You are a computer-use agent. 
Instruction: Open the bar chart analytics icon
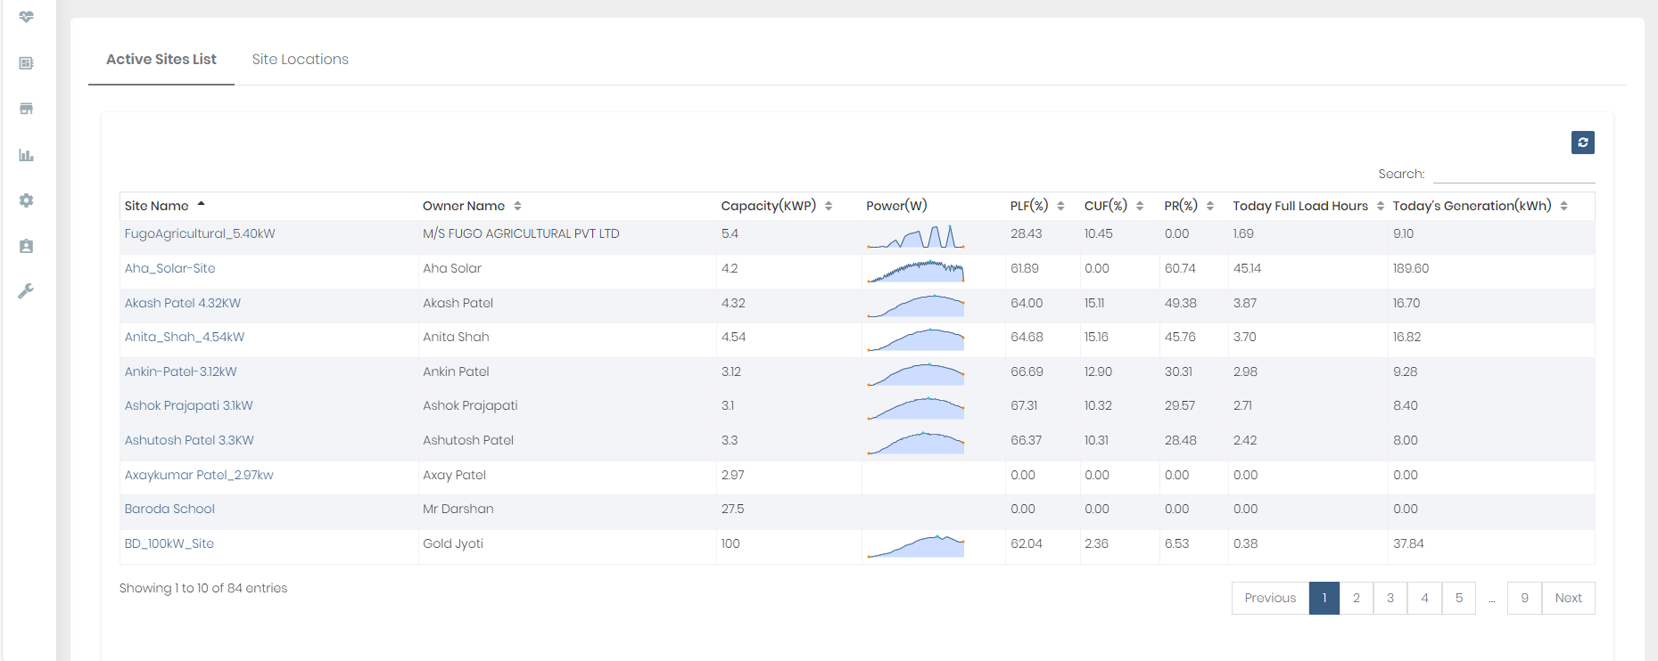pyautogui.click(x=26, y=155)
